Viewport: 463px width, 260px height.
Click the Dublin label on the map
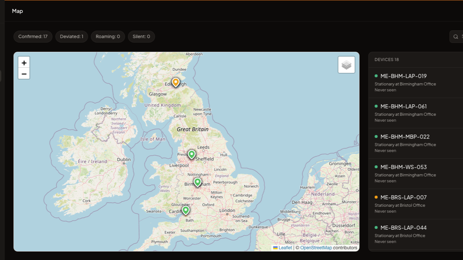click(124, 159)
